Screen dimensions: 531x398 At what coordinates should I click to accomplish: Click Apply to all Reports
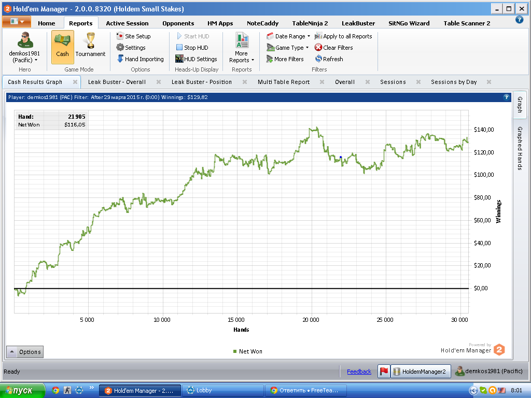343,36
